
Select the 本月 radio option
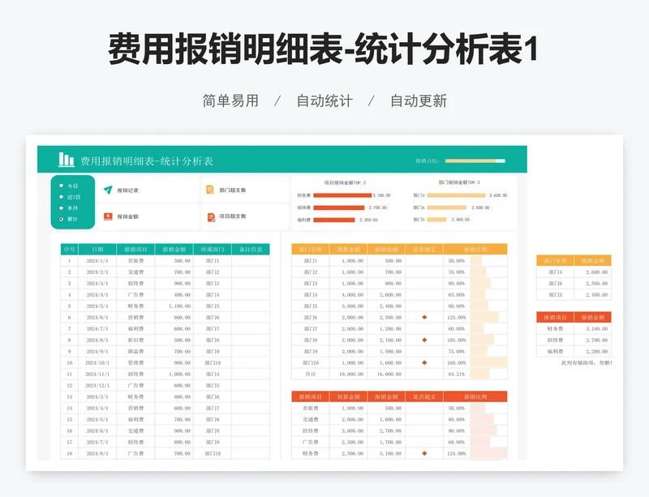(62, 208)
